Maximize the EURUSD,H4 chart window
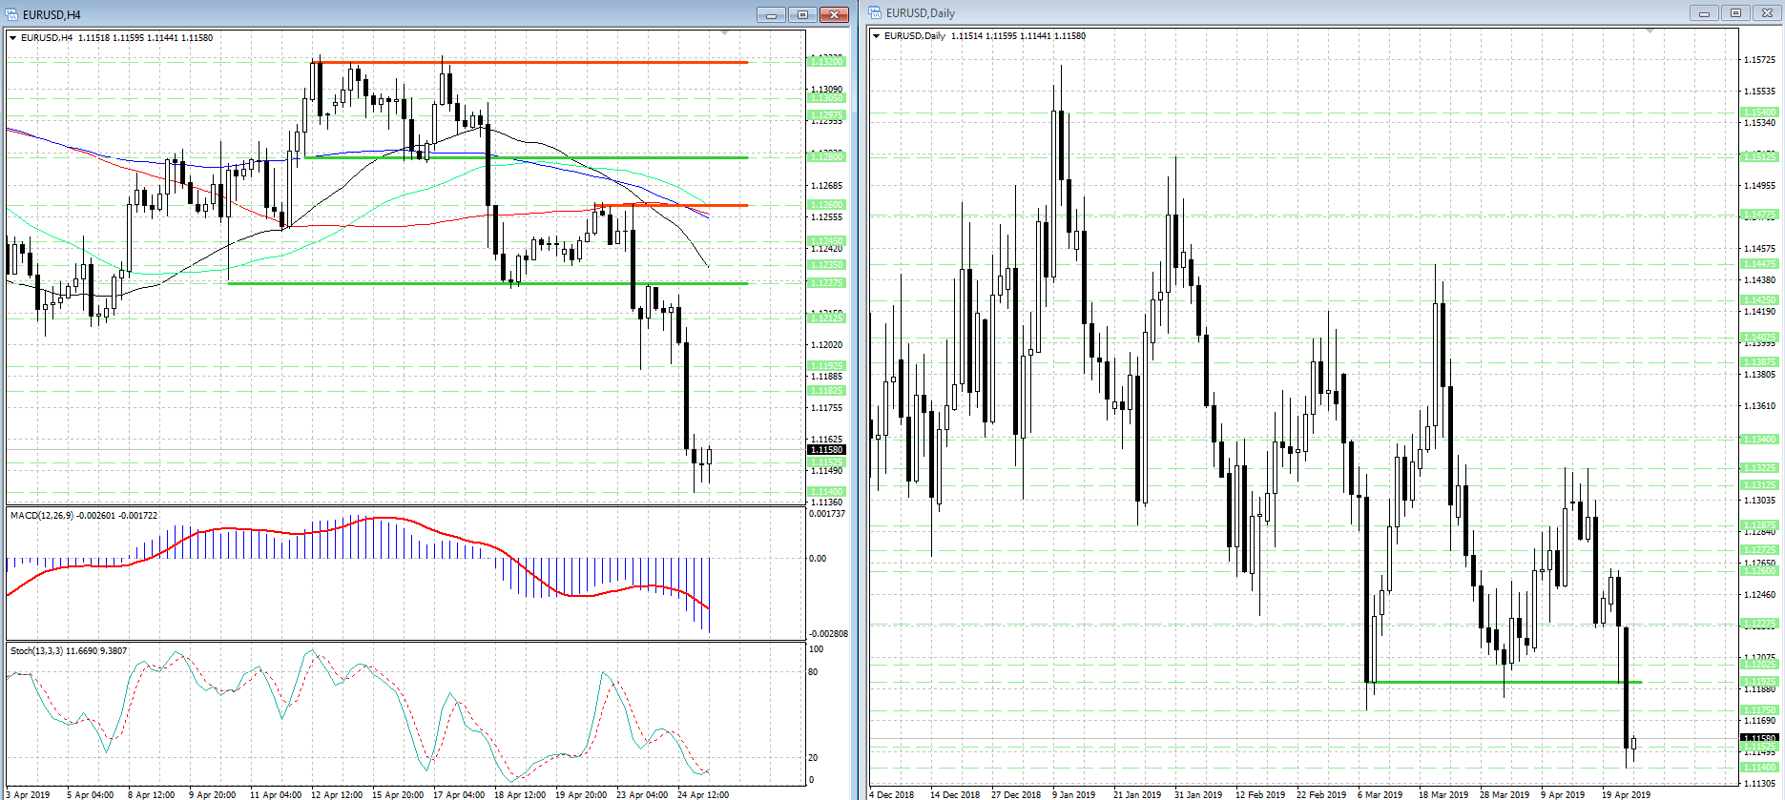 click(802, 14)
